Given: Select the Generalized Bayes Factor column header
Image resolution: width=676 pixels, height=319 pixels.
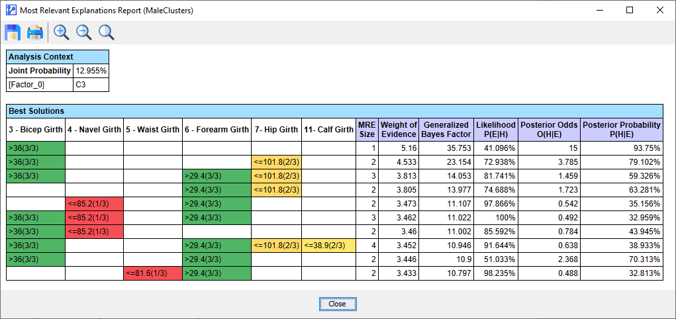Looking at the screenshot, I should 446,129.
